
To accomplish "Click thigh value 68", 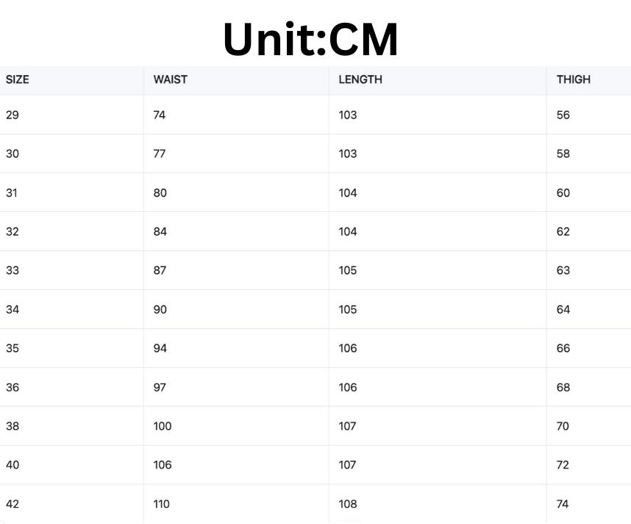I will 563,387.
